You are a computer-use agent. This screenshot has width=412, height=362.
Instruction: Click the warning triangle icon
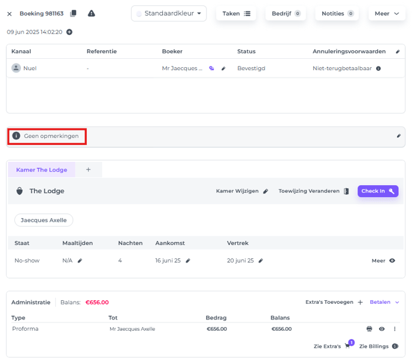tap(91, 13)
